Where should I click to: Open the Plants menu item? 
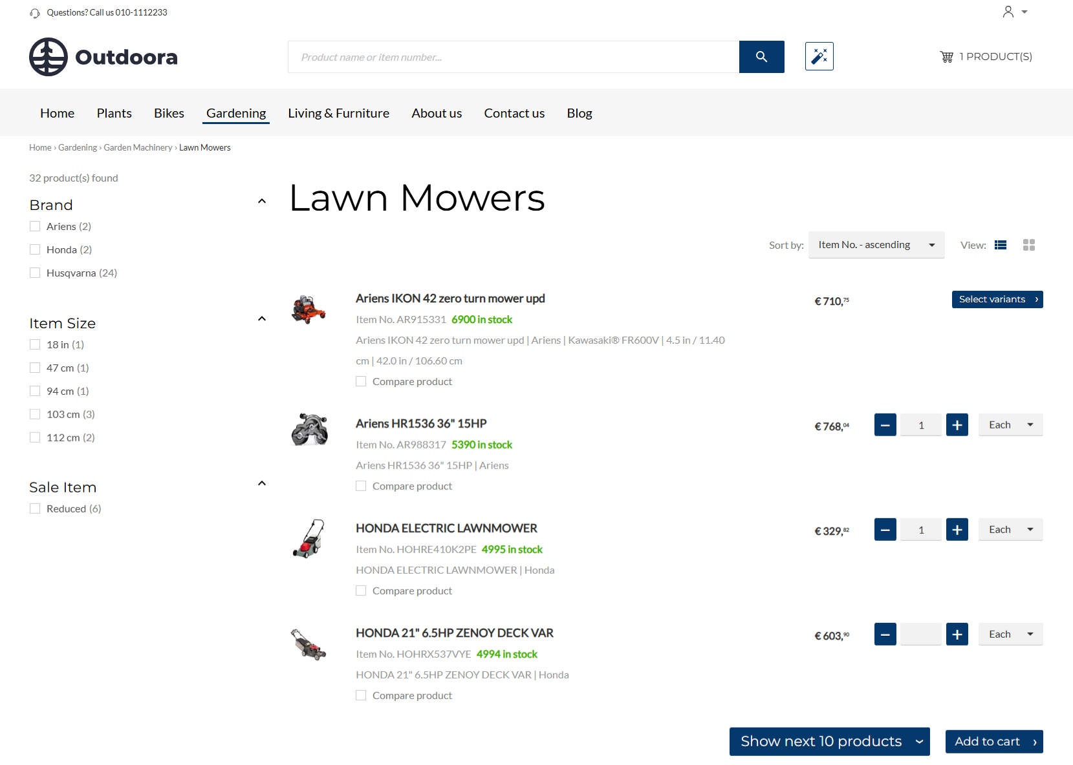pyautogui.click(x=114, y=113)
